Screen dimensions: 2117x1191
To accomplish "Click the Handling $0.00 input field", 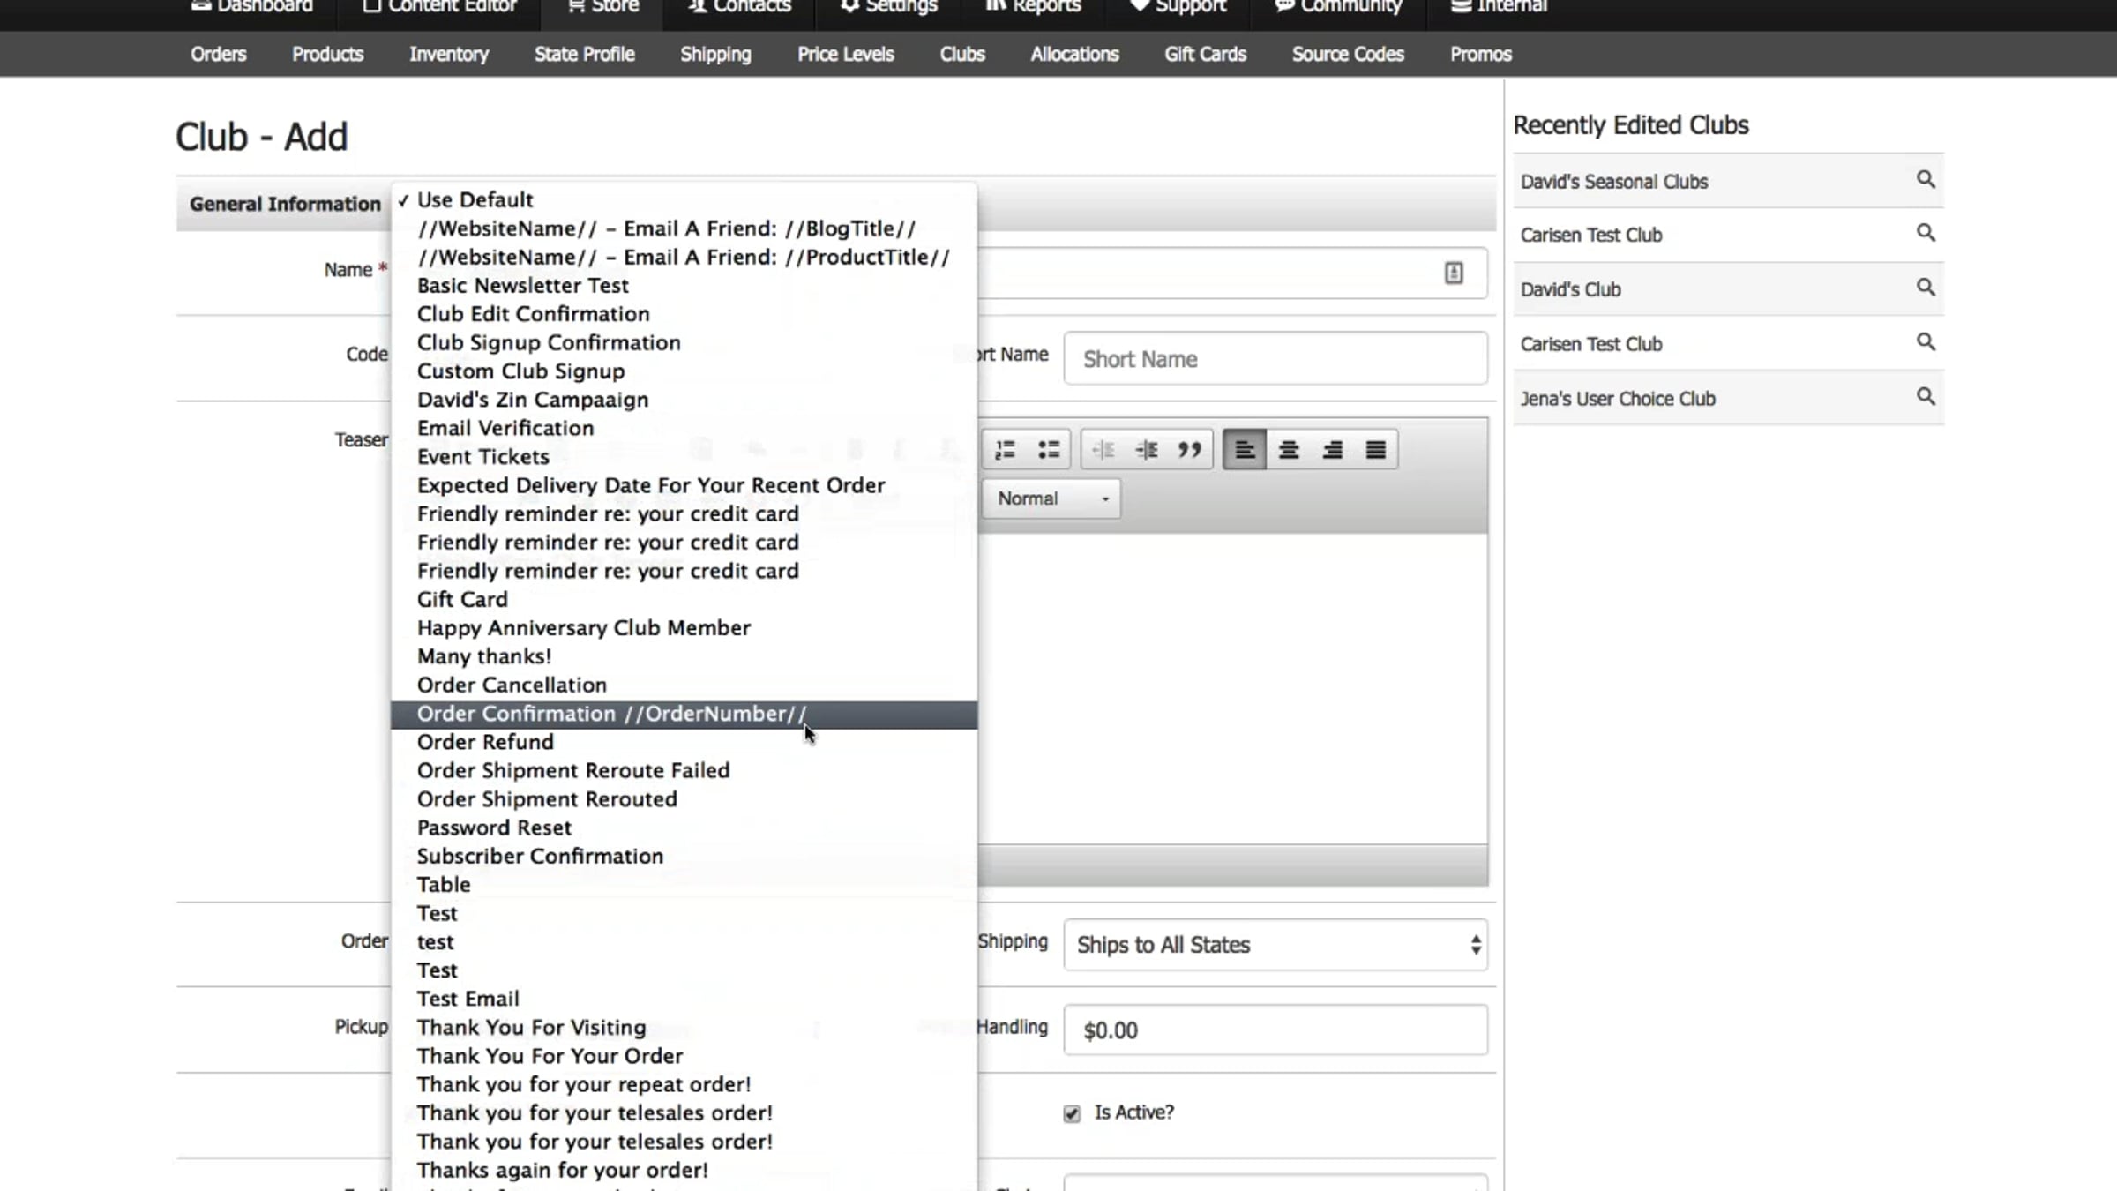I will [1275, 1030].
